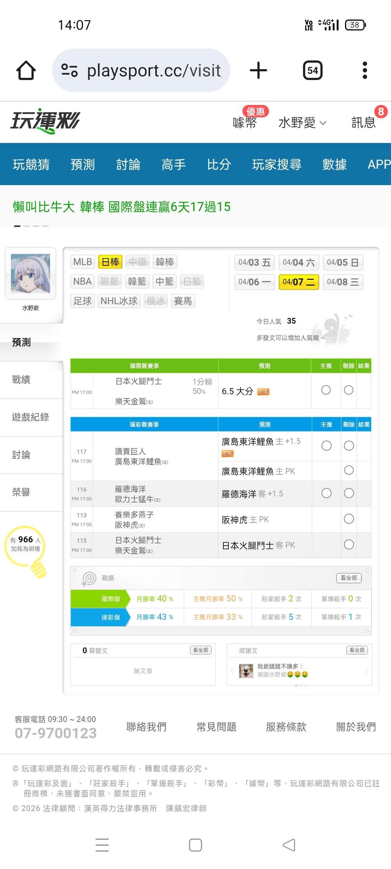Expand the 水野愛 account dropdown
391x869 pixels.
302,123
